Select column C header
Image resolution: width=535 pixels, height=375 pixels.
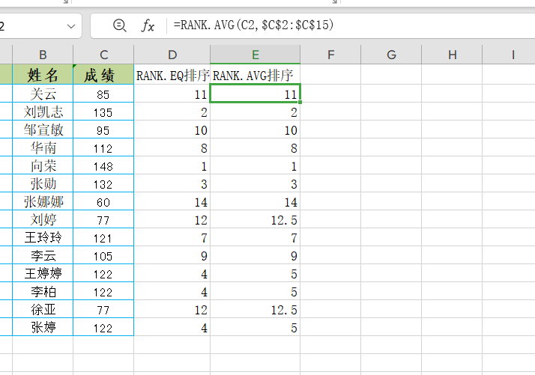coord(103,55)
